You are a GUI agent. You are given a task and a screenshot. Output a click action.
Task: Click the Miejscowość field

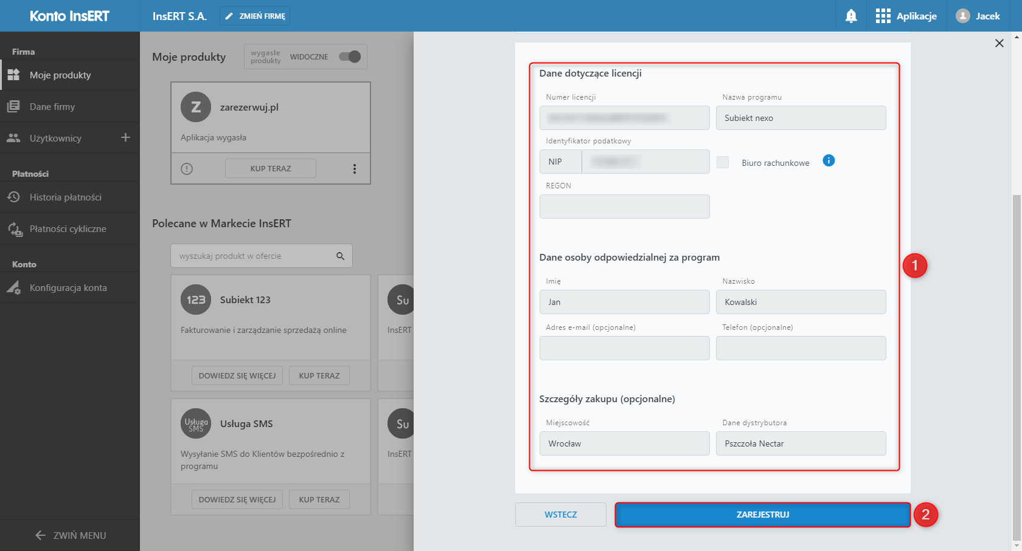625,443
